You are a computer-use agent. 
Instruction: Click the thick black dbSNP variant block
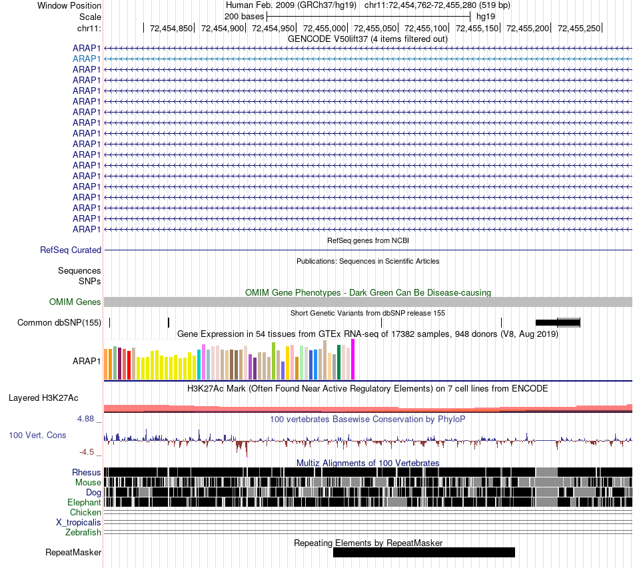pos(546,322)
